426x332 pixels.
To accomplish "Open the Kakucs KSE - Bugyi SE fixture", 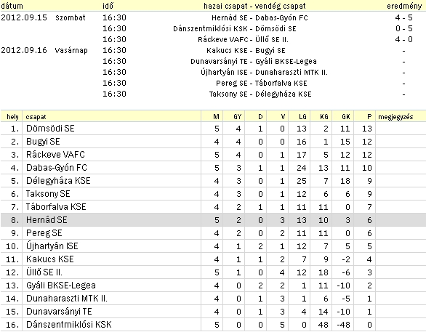I will pyautogui.click(x=246, y=51).
